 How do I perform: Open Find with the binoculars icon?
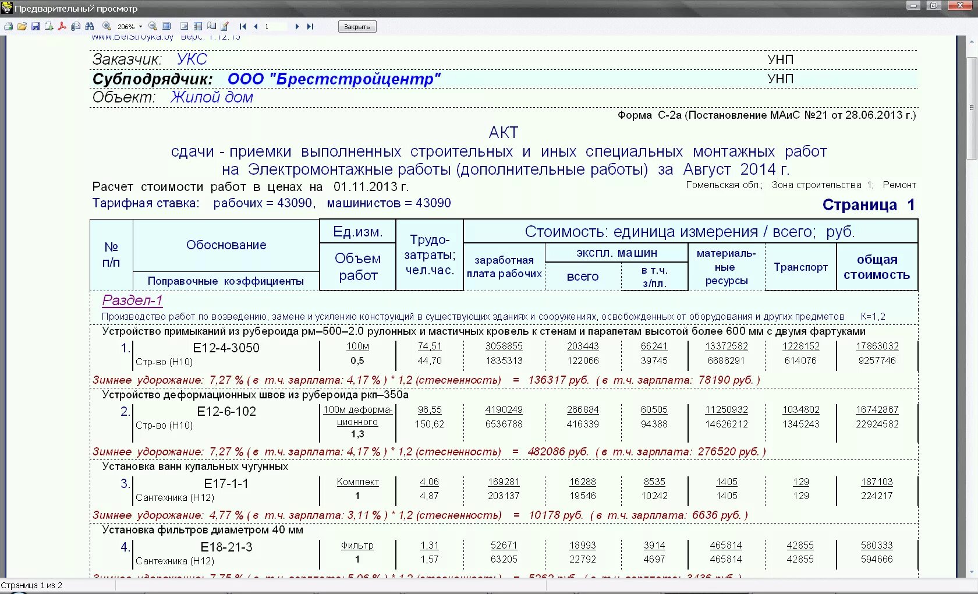[x=89, y=26]
